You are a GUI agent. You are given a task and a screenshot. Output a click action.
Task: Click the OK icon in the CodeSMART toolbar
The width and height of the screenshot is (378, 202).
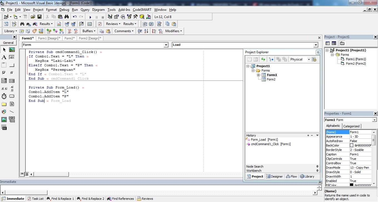tap(151, 24)
